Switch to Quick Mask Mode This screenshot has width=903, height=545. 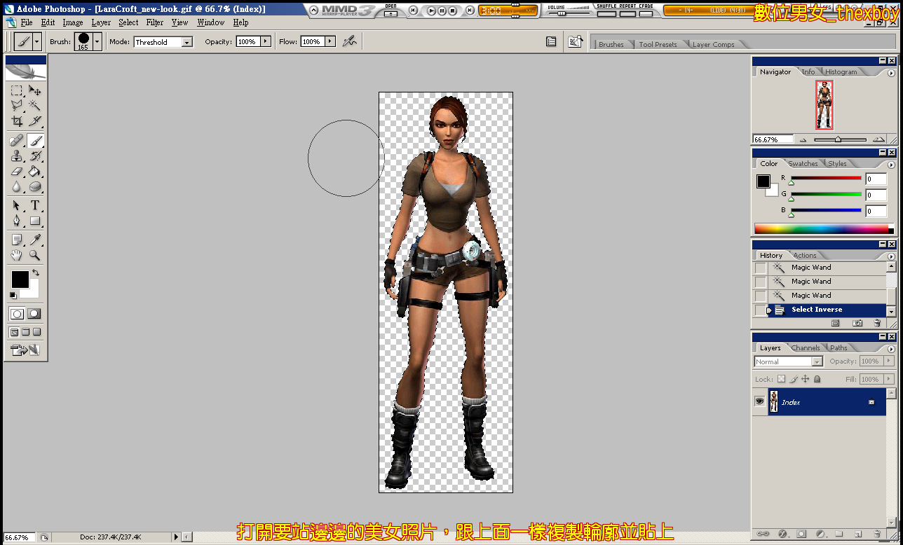point(34,314)
